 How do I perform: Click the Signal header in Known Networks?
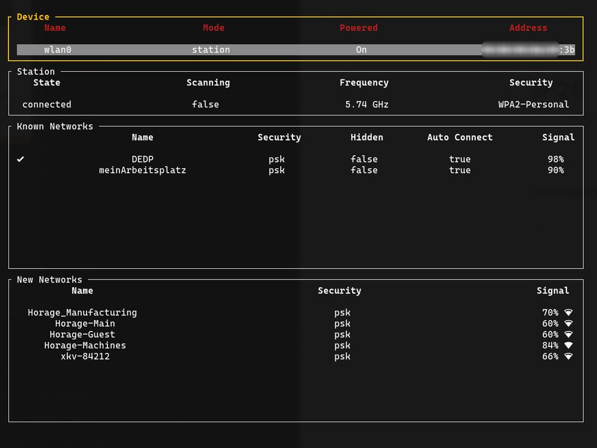coord(559,137)
